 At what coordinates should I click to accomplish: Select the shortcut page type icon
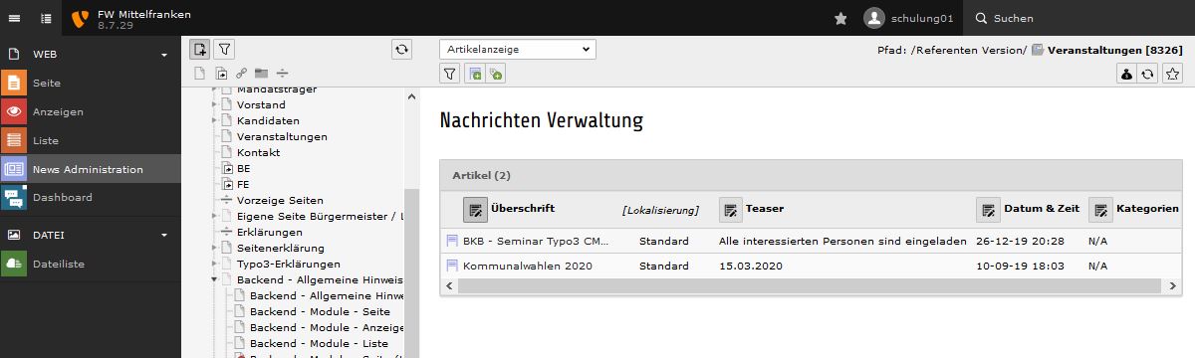(x=220, y=73)
